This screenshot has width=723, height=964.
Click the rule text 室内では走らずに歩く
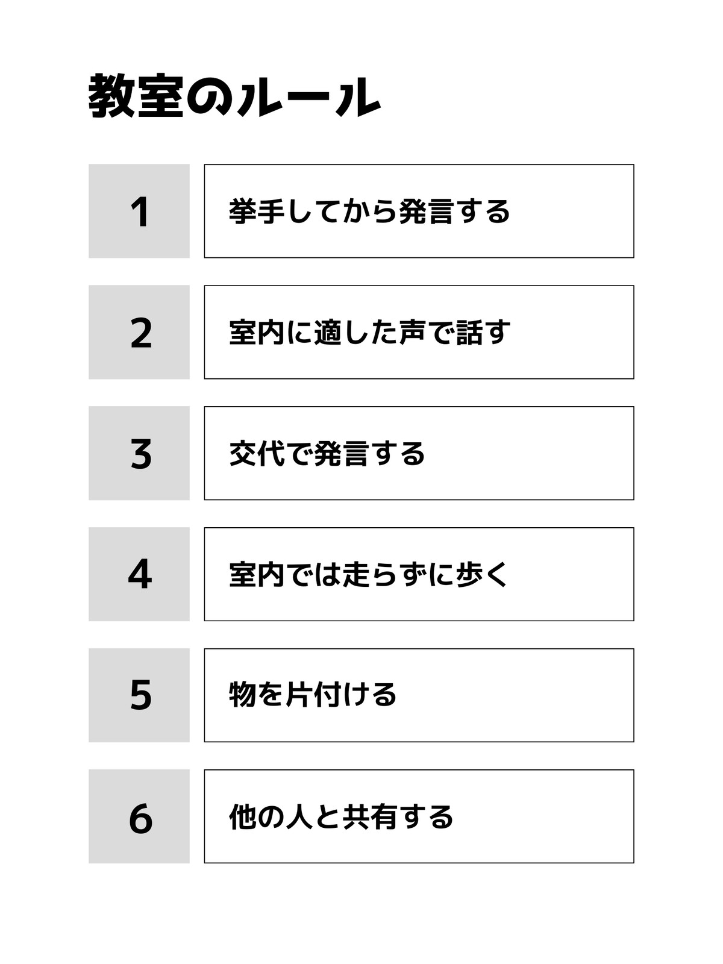(369, 575)
